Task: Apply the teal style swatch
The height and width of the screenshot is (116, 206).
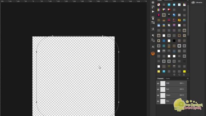Action: point(164,46)
